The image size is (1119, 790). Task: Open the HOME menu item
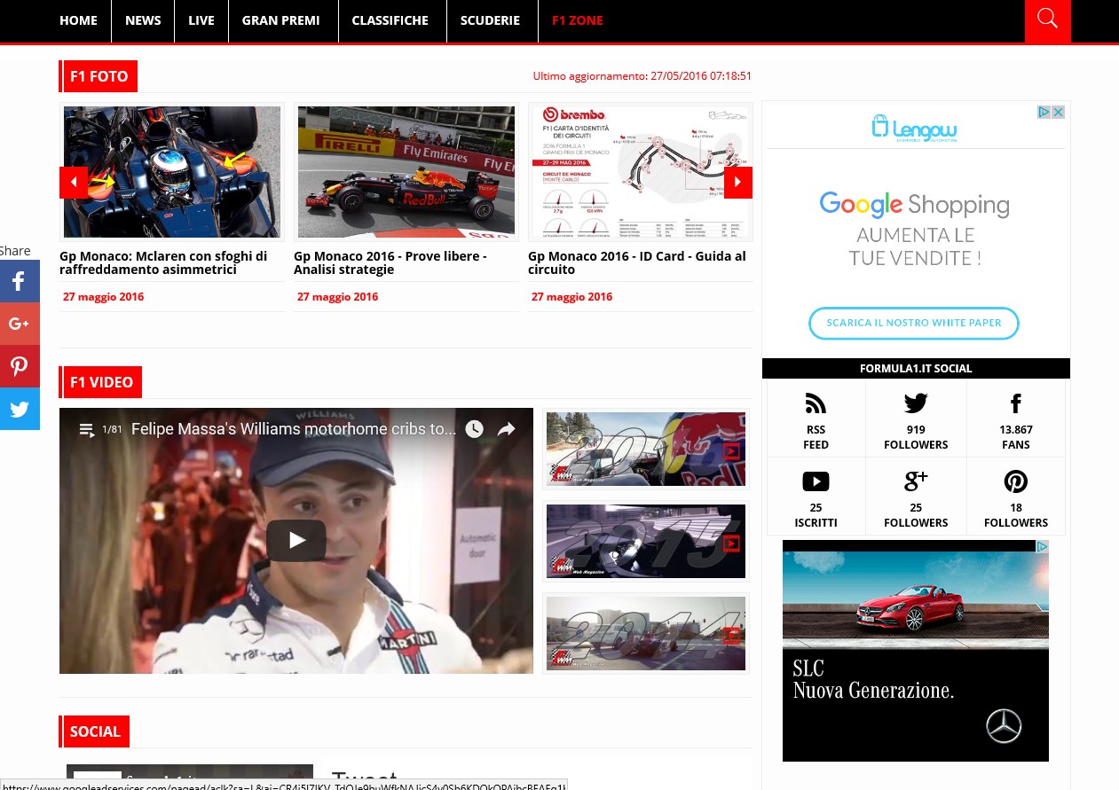coord(78,20)
